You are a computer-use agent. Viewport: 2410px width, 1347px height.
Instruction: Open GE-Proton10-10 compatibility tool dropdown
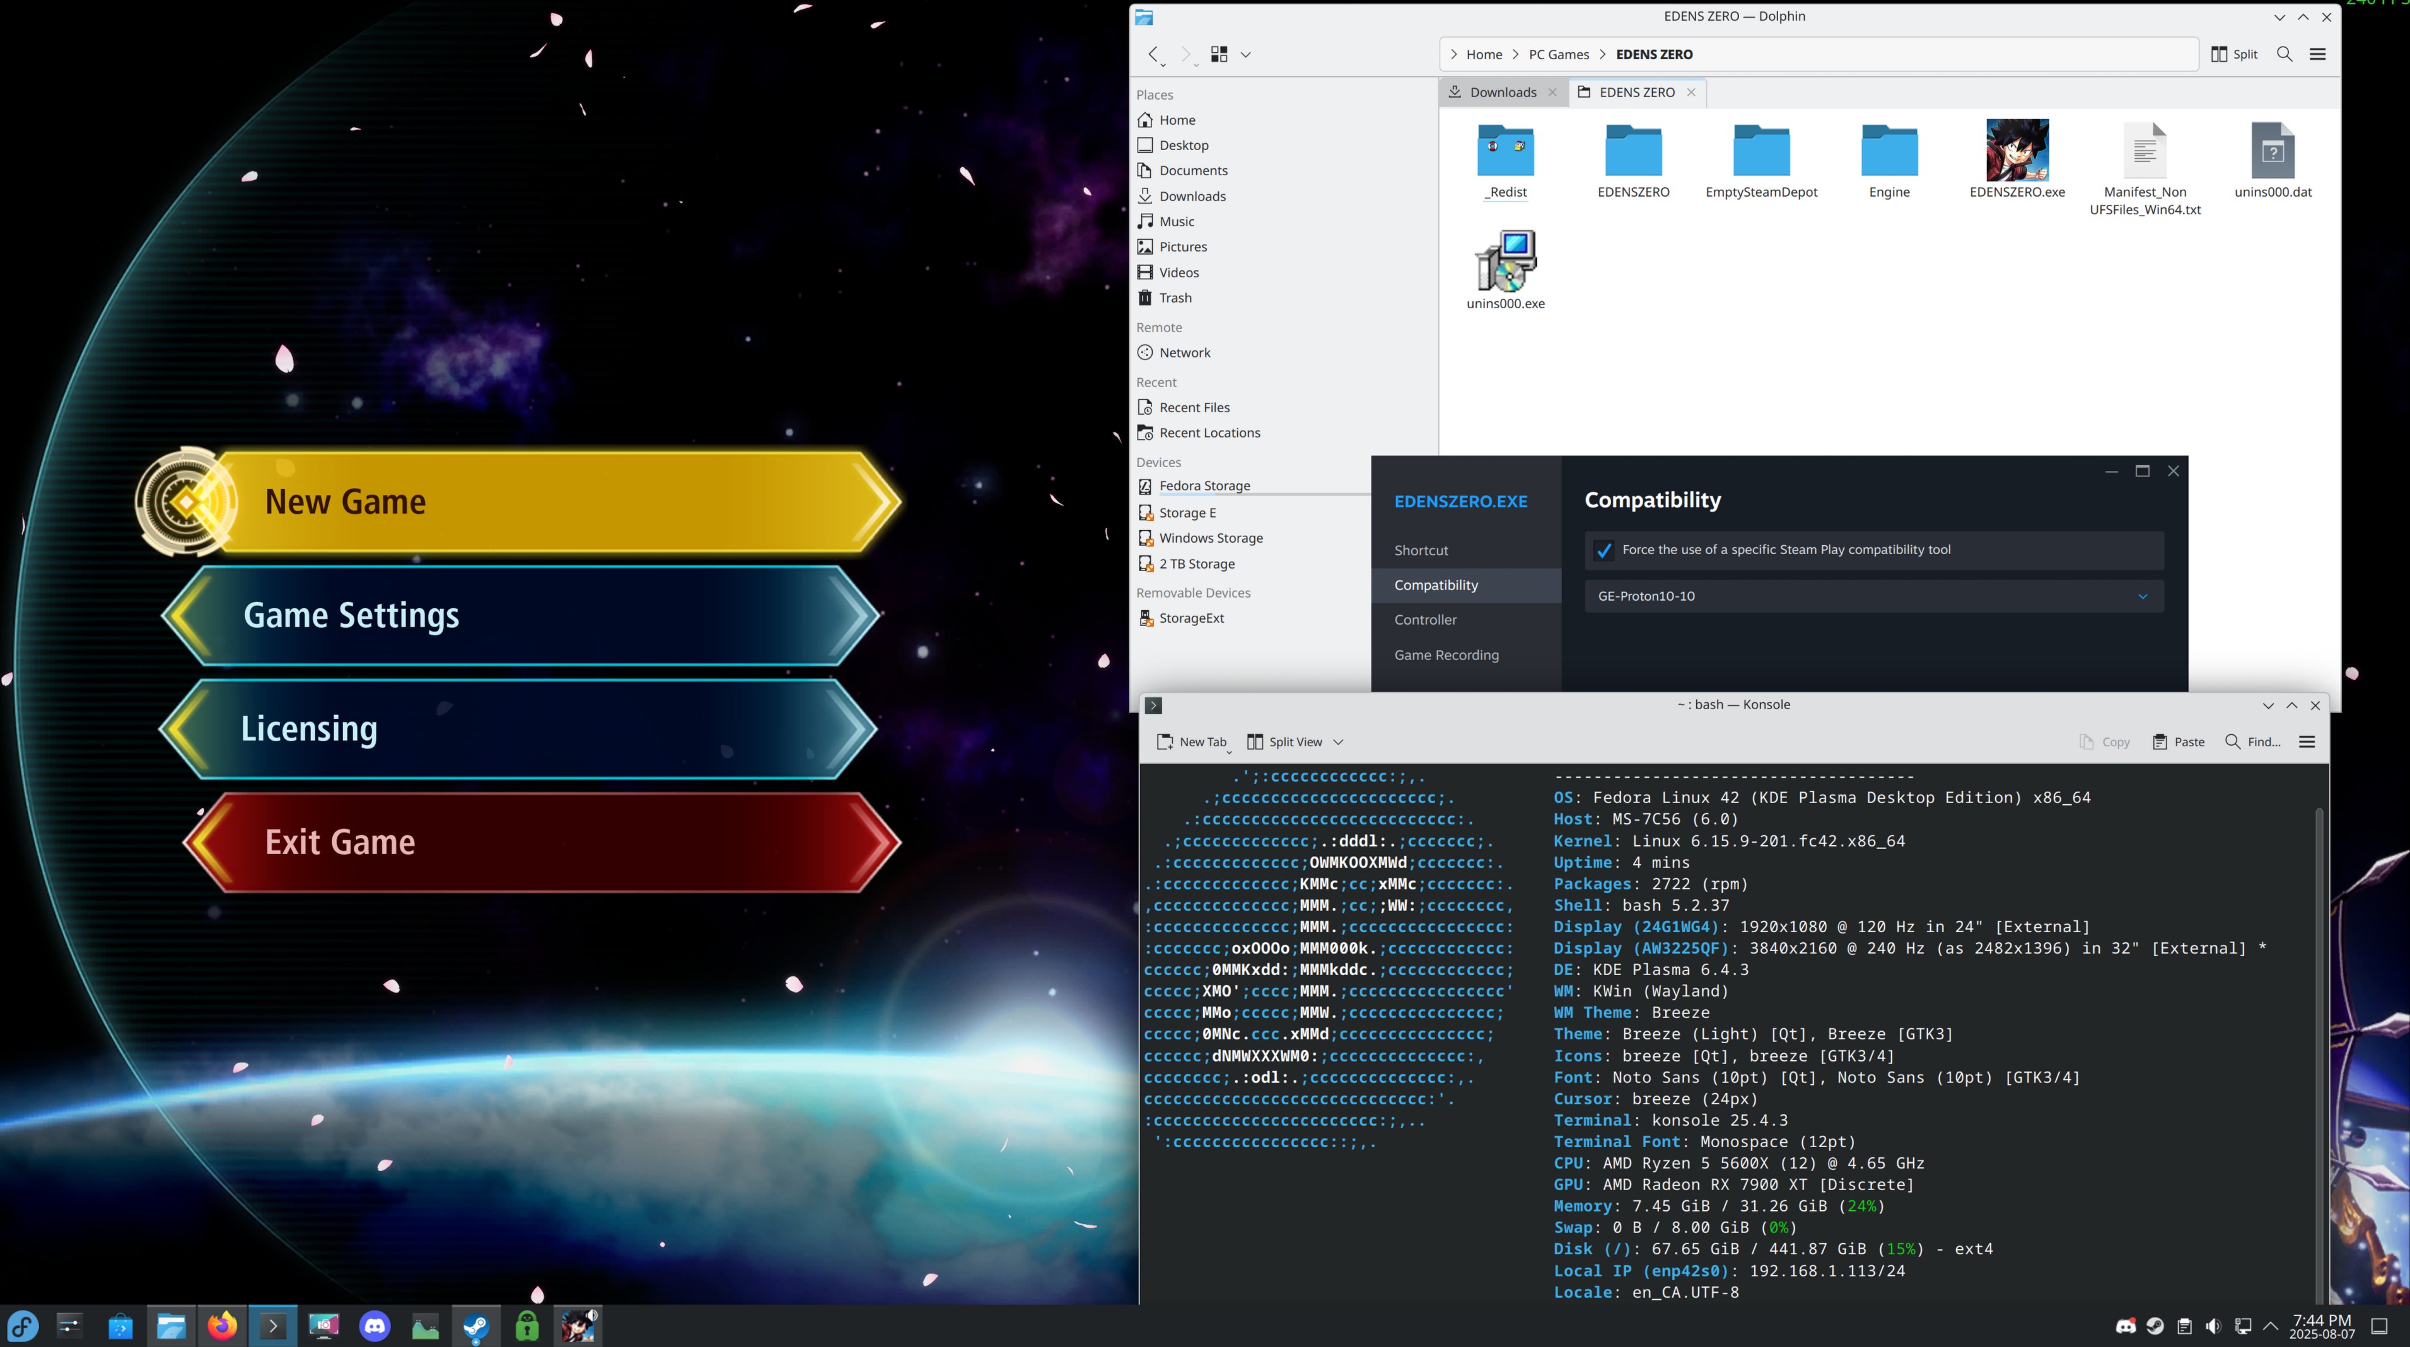tap(1874, 596)
